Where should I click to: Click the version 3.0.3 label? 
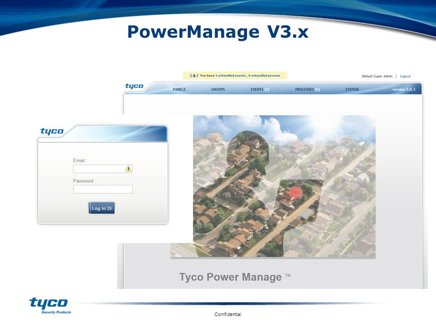click(x=403, y=89)
